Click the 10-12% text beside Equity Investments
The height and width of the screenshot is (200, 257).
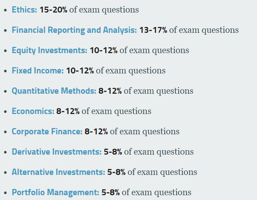(103, 50)
